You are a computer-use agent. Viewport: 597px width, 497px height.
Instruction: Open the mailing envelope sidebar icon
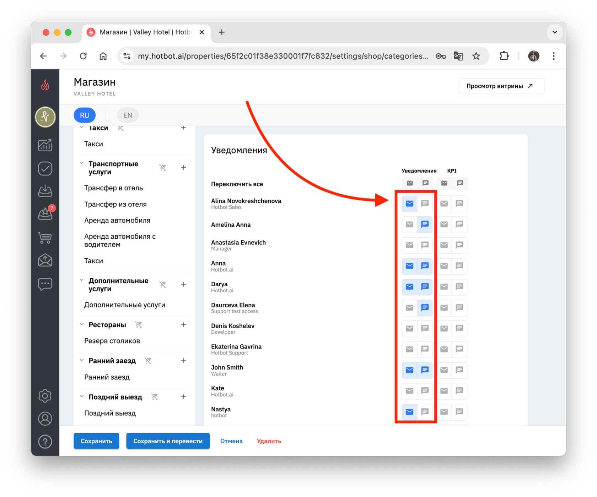pyautogui.click(x=45, y=260)
